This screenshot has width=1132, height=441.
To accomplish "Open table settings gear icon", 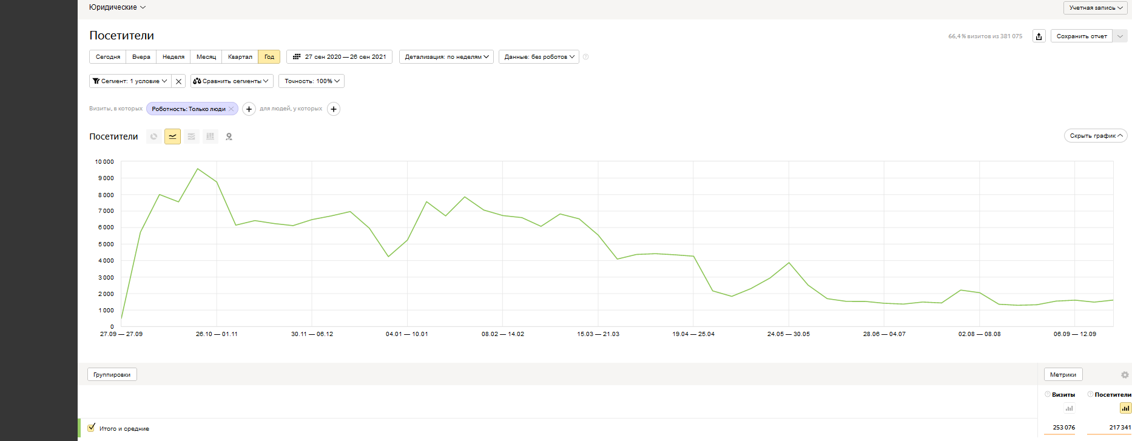I will (x=1125, y=375).
